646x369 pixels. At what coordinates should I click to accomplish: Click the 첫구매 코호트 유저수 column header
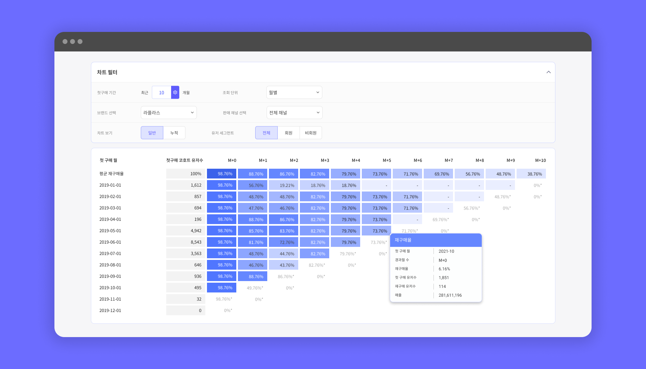pyautogui.click(x=184, y=160)
